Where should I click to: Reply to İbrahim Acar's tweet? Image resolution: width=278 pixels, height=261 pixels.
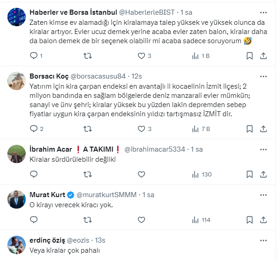click(34, 174)
